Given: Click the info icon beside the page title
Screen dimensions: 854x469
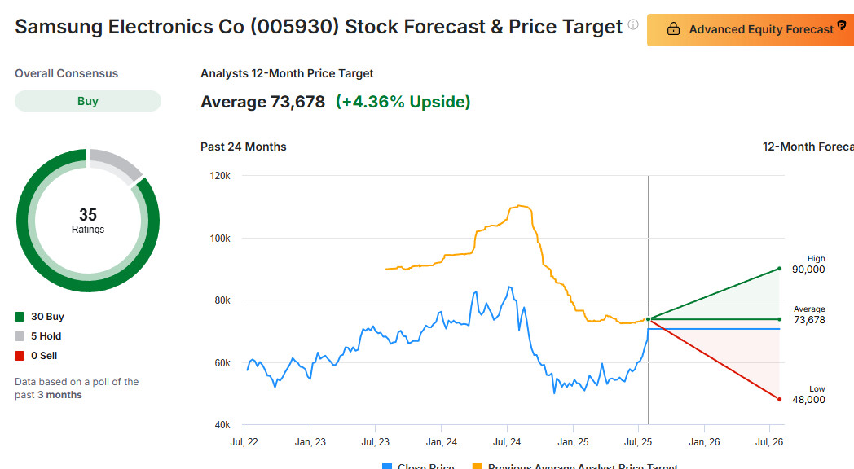Looking at the screenshot, I should (633, 25).
